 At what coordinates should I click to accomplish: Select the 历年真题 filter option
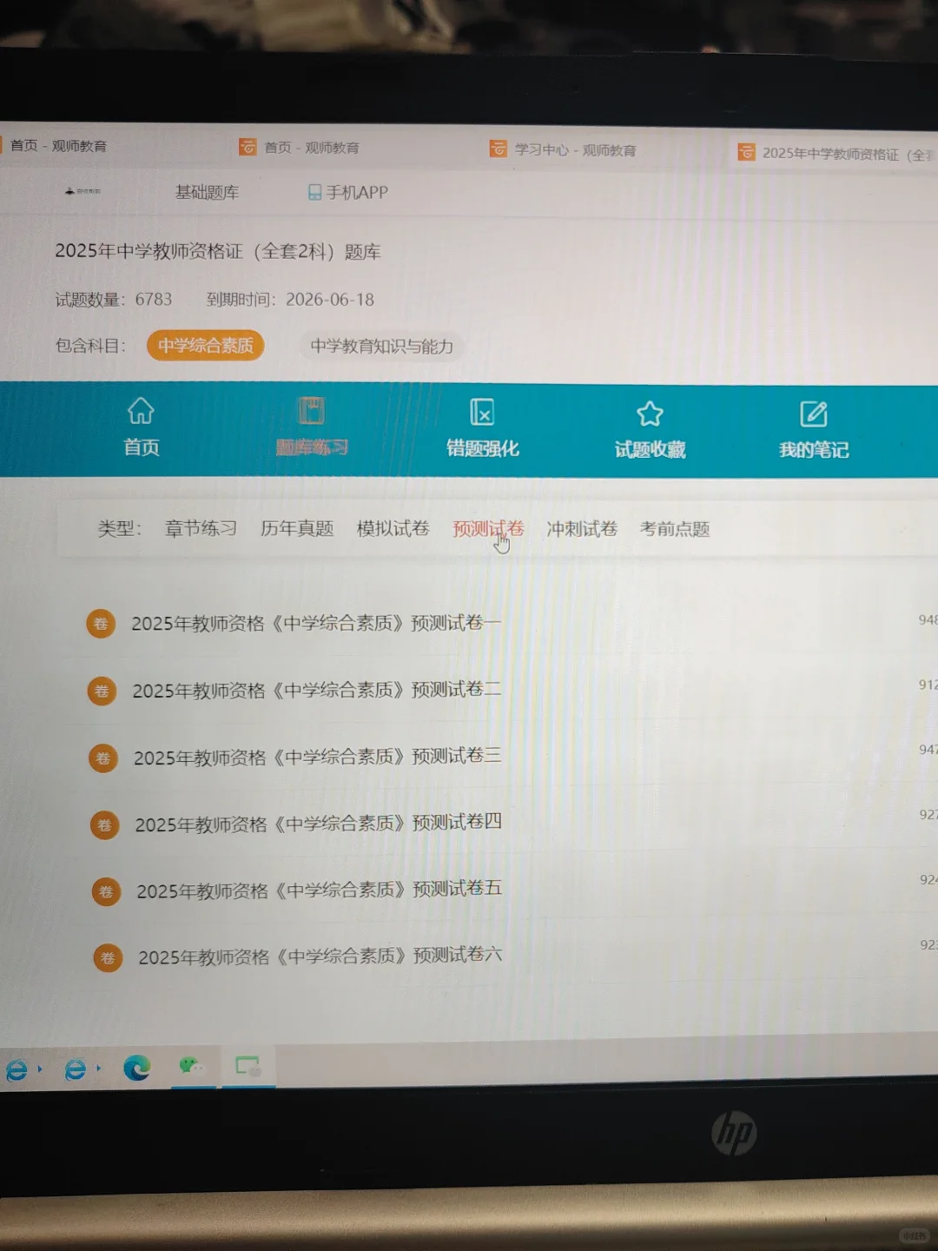(296, 529)
